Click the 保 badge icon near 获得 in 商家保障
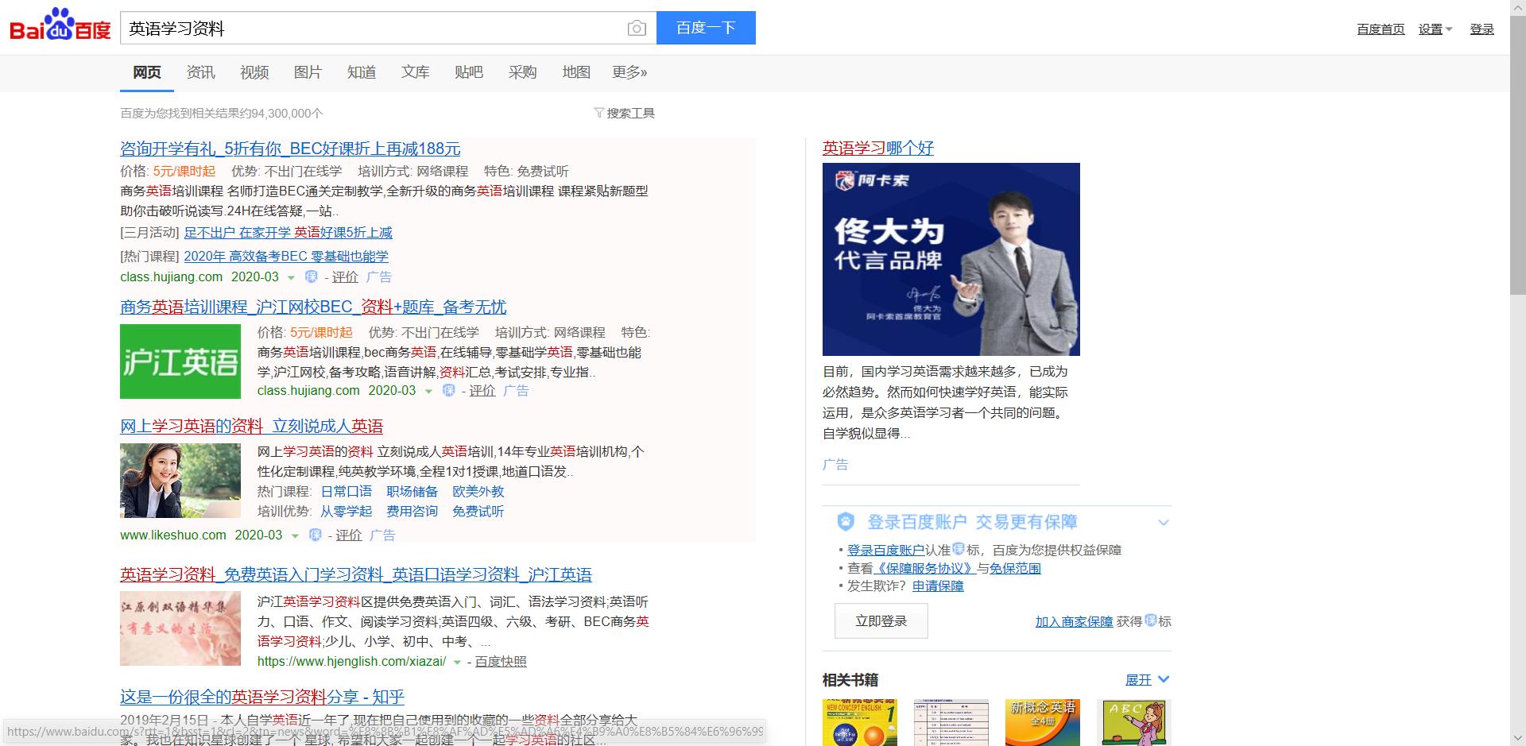This screenshot has height=746, width=1526. tap(1150, 622)
